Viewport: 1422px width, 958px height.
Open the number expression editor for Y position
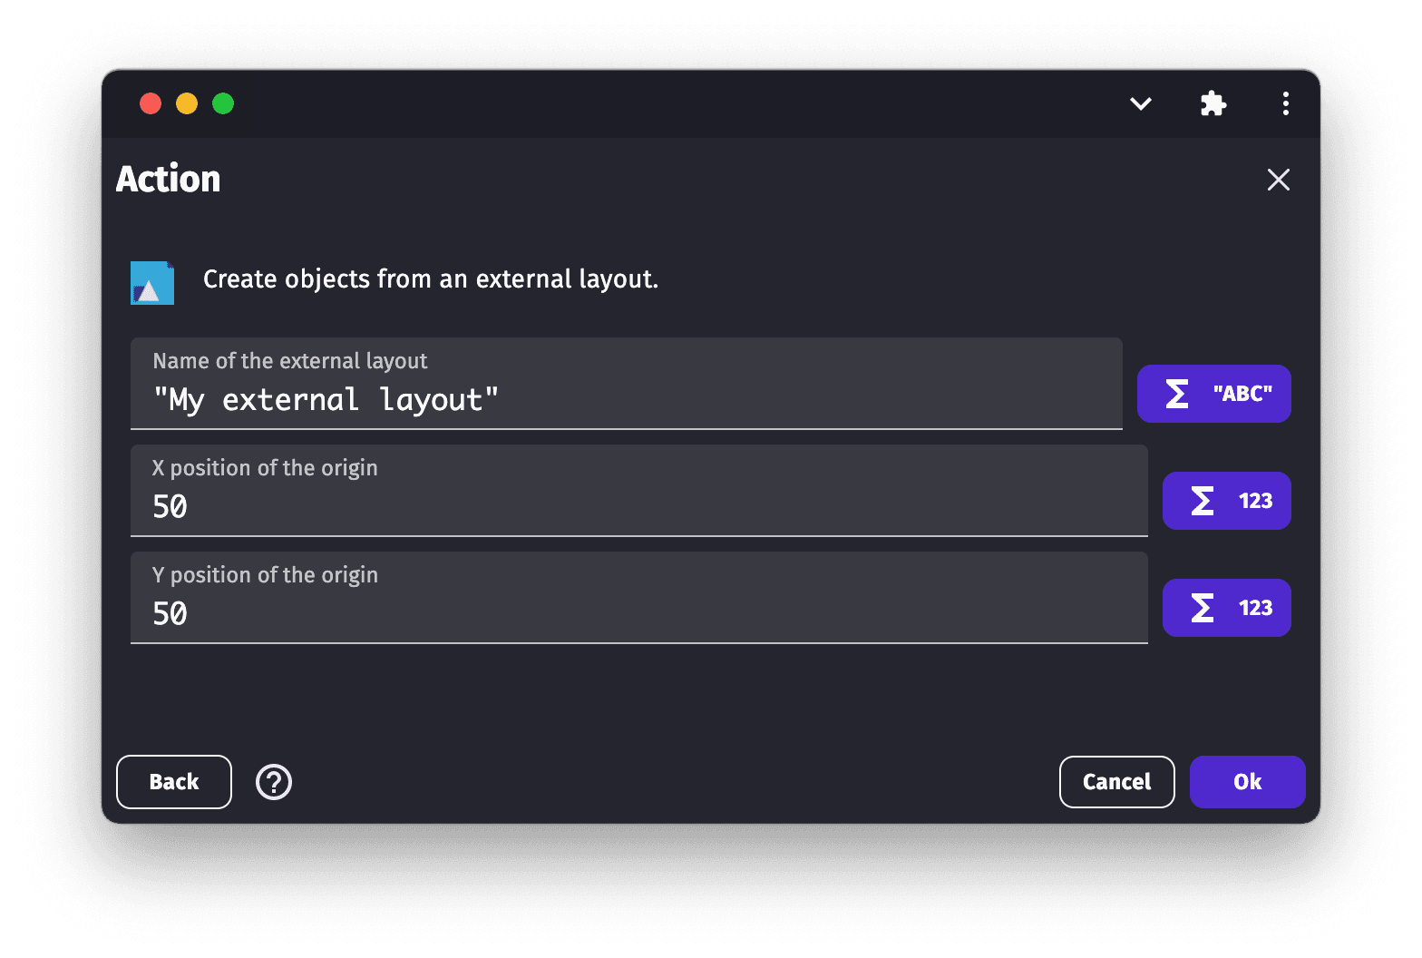click(1226, 608)
